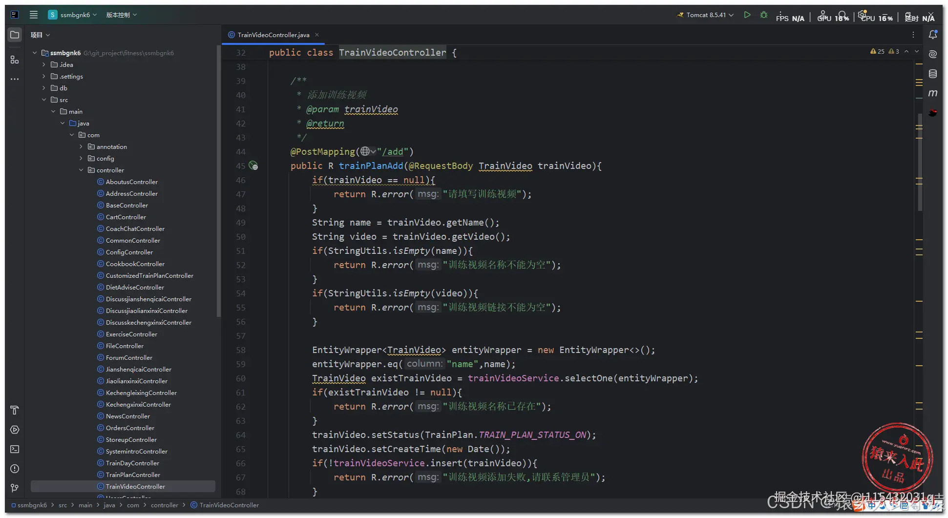Click the red bird plugin icon

pos(933,113)
